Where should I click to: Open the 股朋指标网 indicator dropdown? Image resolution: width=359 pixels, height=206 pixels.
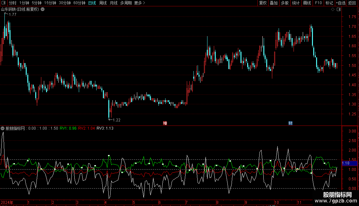(x=3, y=128)
